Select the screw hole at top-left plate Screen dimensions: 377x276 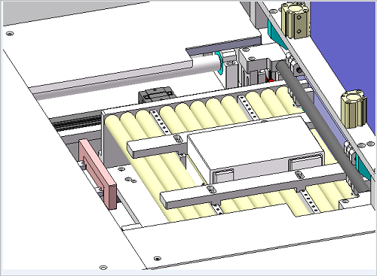click(x=10, y=33)
